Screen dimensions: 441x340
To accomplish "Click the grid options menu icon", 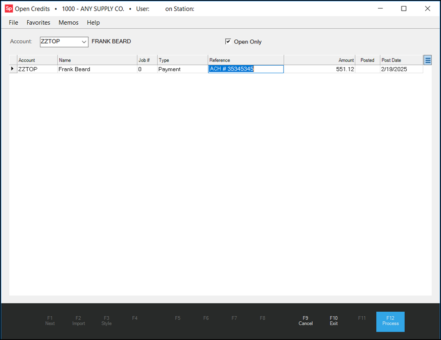I will click(x=427, y=60).
